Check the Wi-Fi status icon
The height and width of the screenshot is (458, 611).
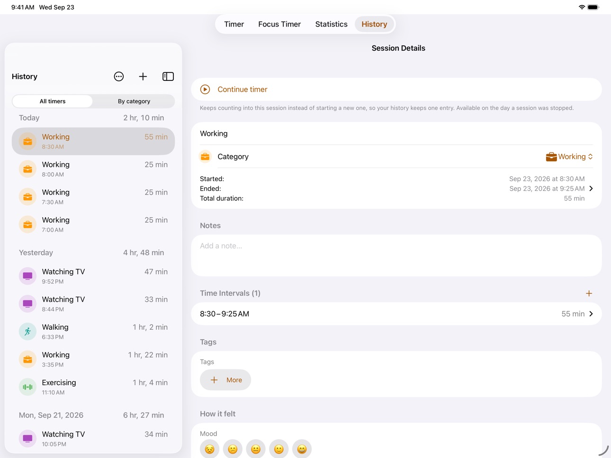point(582,7)
